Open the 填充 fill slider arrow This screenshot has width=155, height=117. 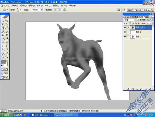(x=152, y=23)
